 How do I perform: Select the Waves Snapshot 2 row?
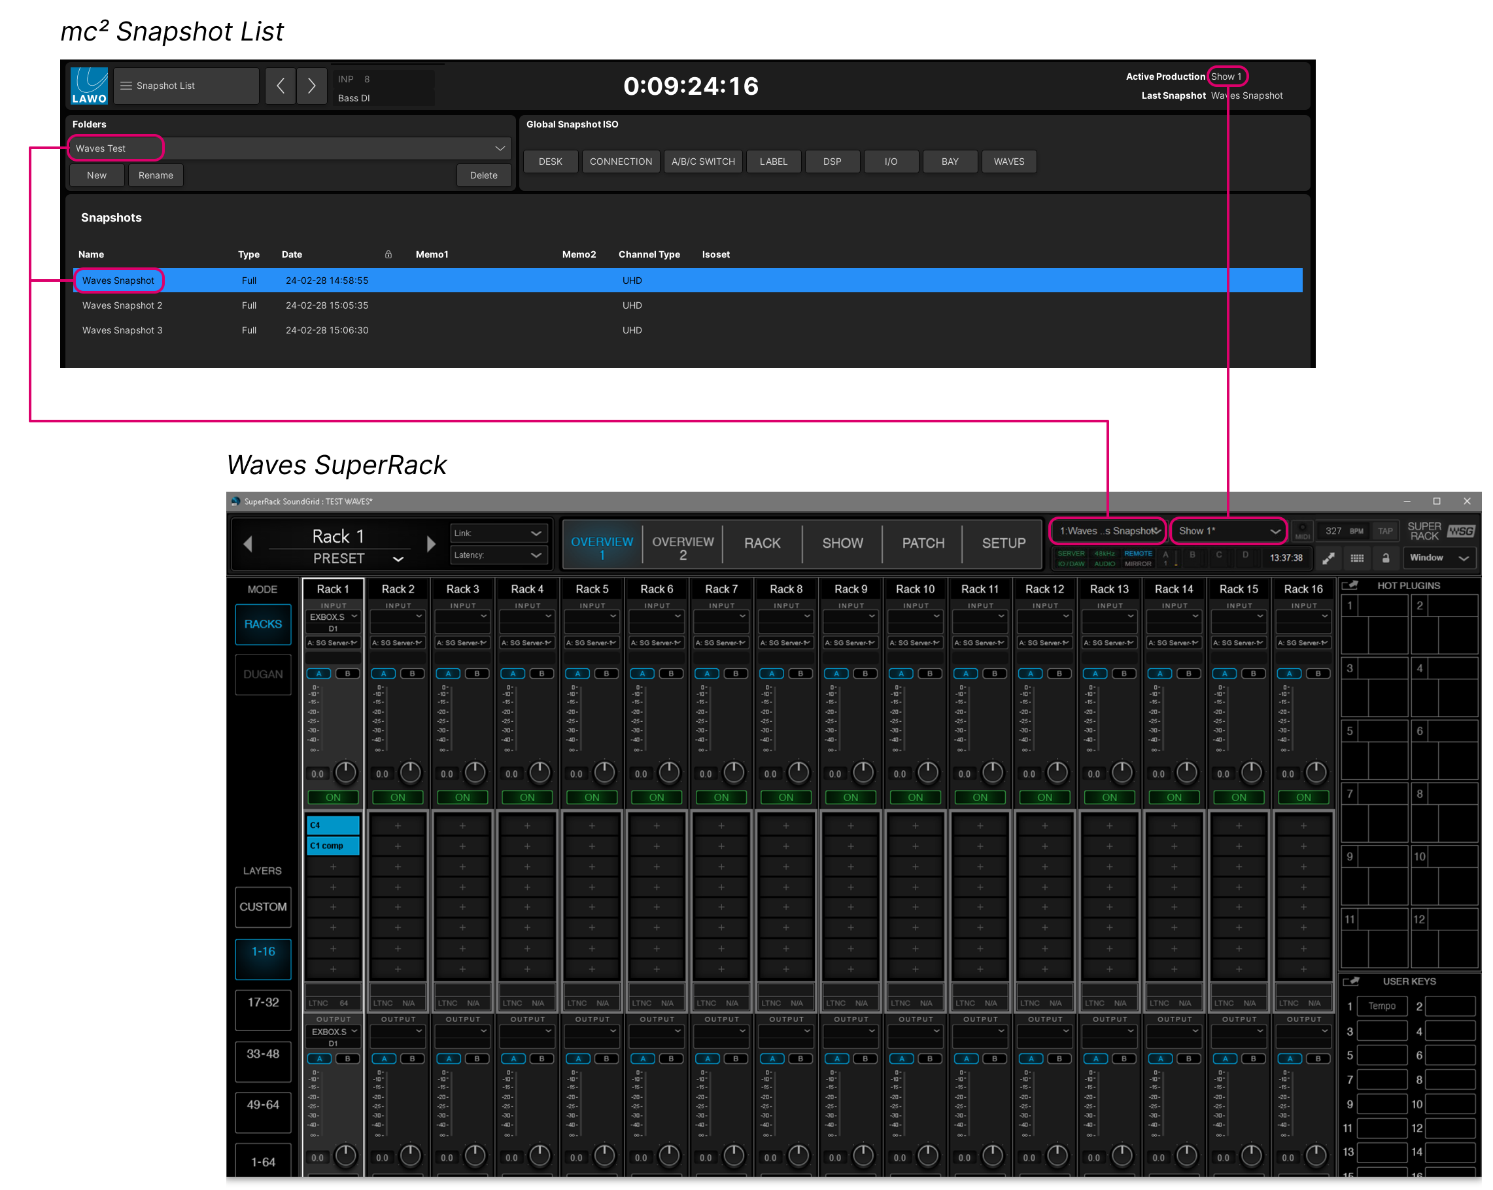point(122,305)
